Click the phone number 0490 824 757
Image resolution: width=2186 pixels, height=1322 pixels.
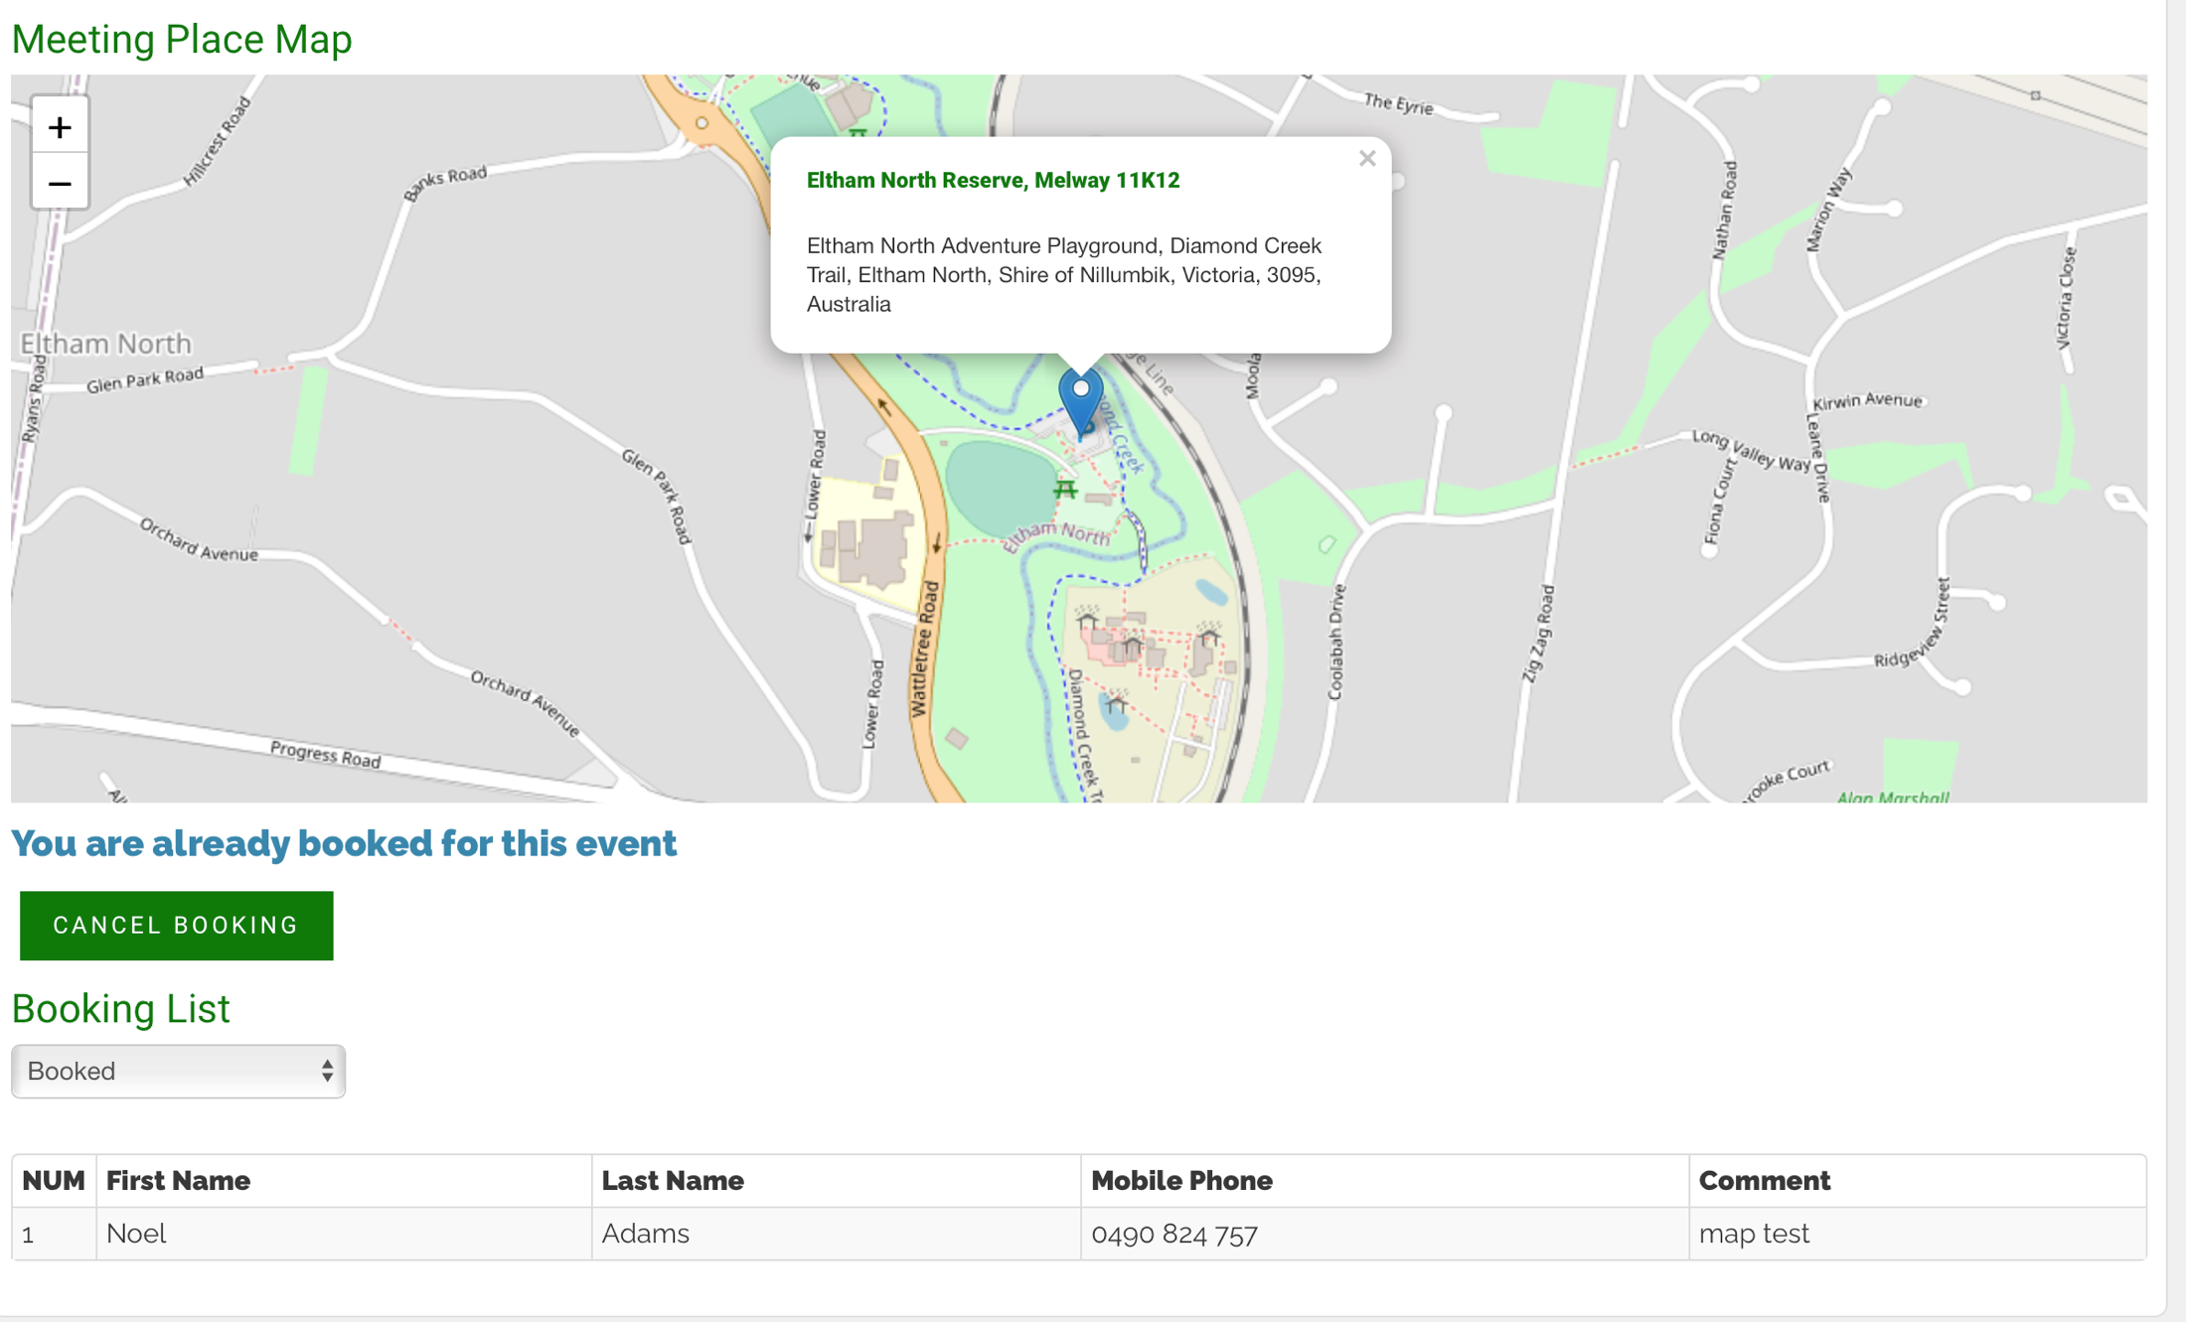coord(1173,1234)
